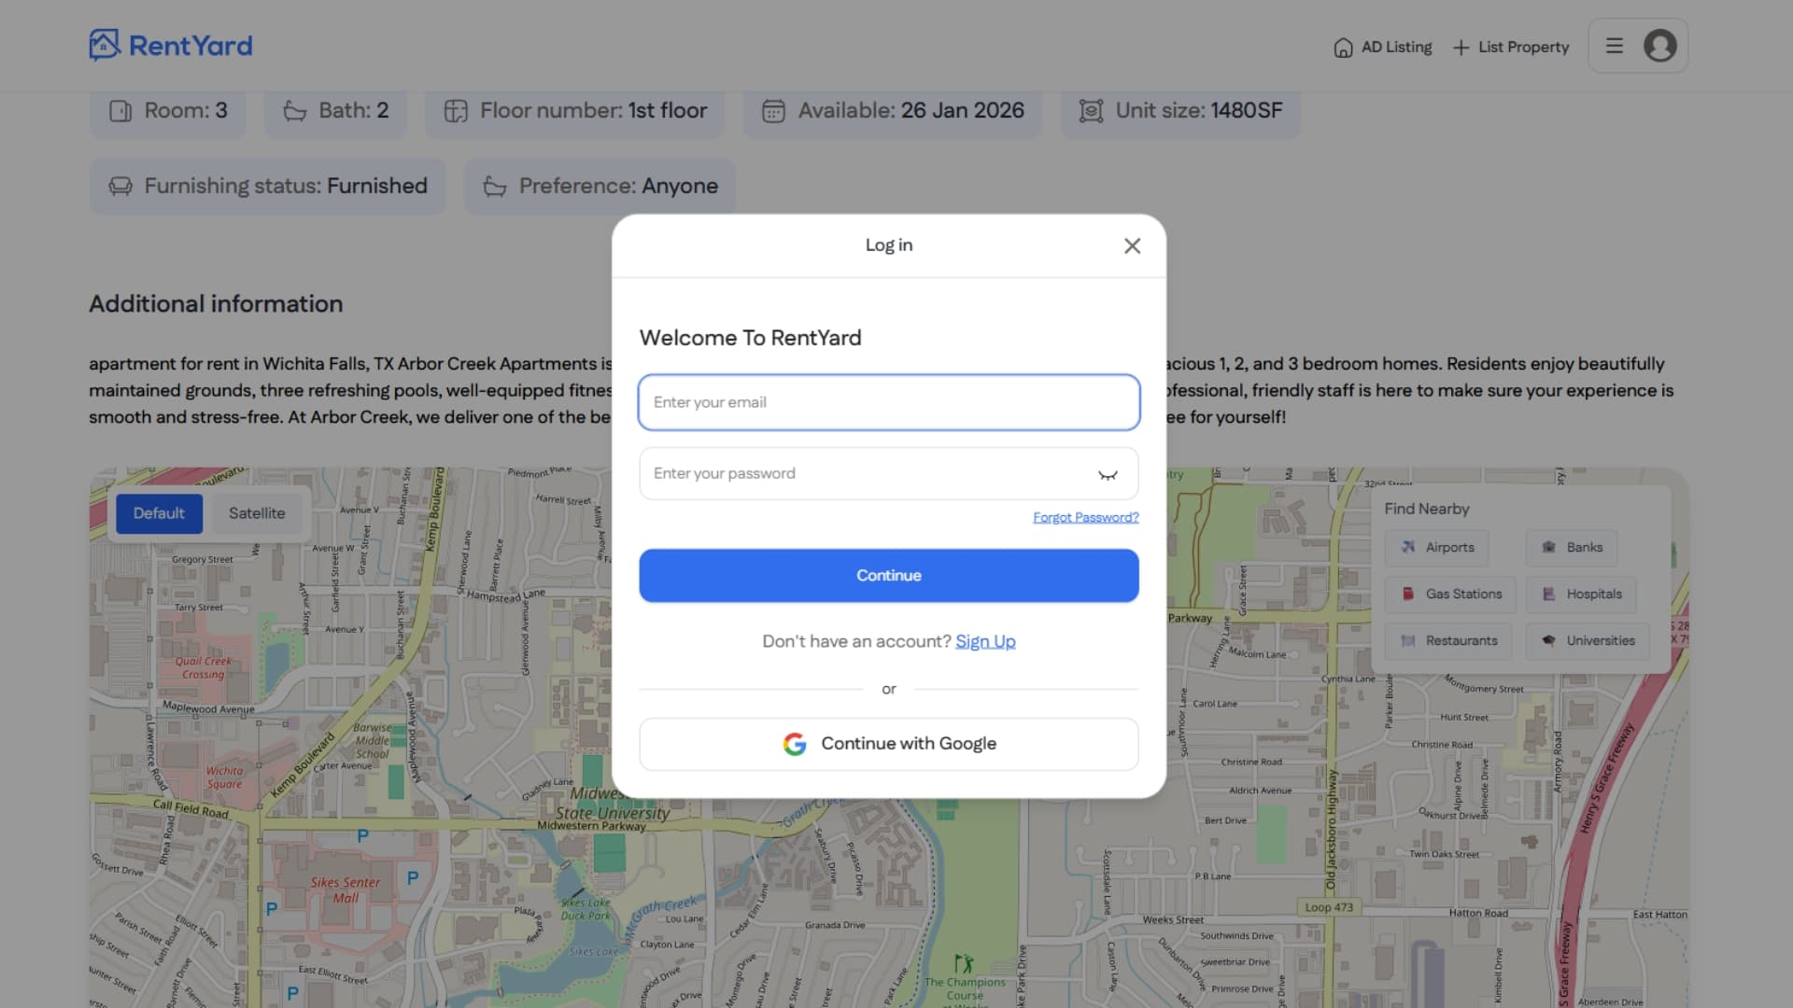
Task: Click the Universities graduation cap icon
Action: (x=1548, y=640)
